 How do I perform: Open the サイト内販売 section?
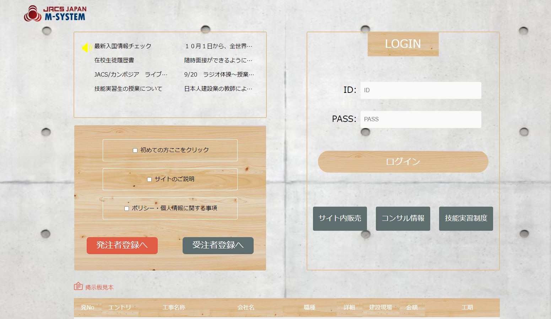point(340,218)
